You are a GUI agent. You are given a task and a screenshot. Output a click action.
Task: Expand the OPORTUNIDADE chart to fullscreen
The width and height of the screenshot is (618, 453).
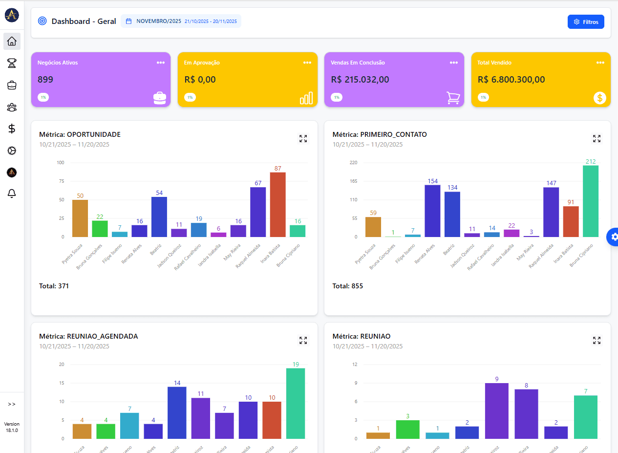click(303, 139)
